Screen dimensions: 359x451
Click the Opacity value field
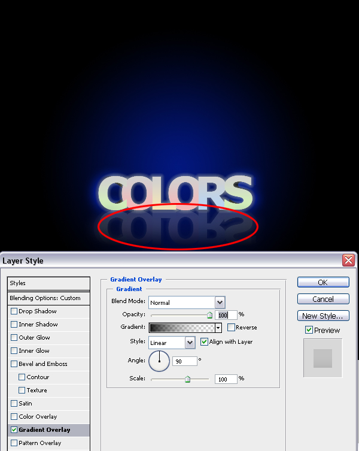click(226, 315)
